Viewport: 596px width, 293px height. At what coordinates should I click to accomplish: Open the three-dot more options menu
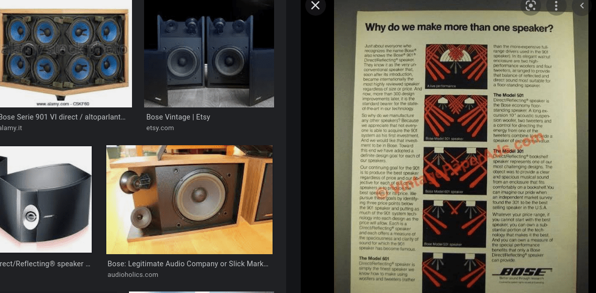[556, 6]
